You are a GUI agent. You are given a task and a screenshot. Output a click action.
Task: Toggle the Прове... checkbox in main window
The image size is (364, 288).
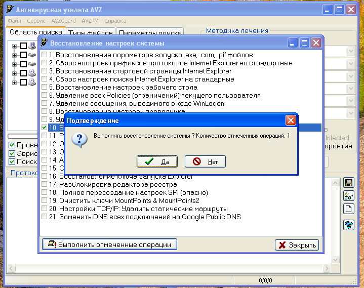point(12,145)
